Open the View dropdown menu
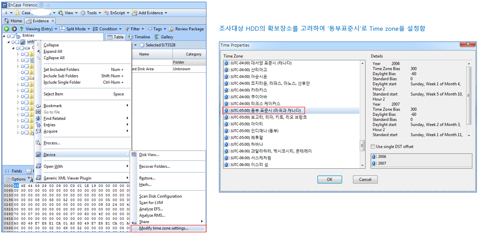This screenshot has height=234, width=479. pyautogui.click(x=68, y=13)
